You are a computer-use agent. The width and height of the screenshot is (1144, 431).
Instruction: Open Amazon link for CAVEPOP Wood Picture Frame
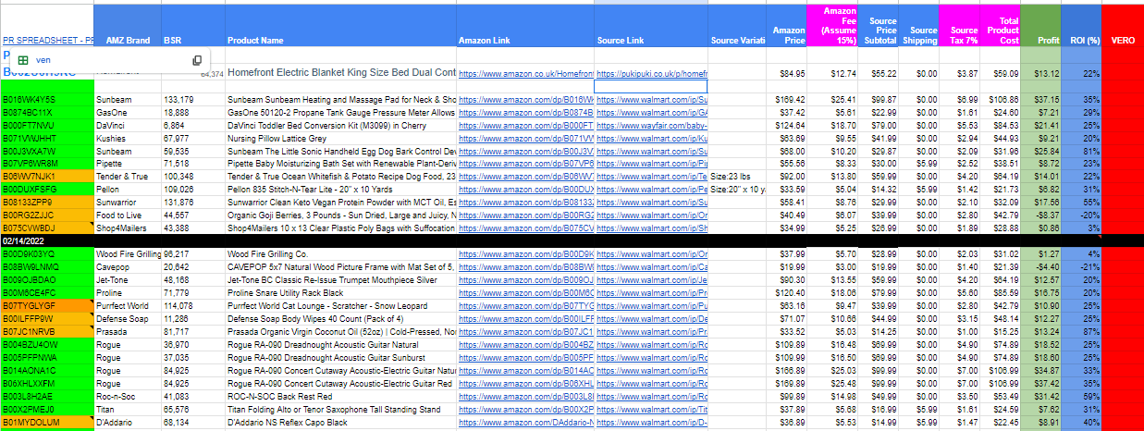(x=524, y=266)
